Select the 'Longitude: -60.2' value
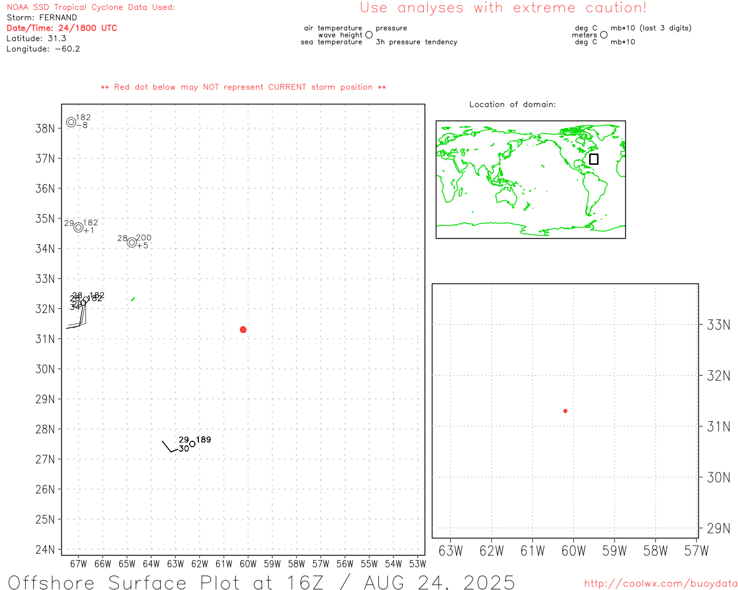The height and width of the screenshot is (590, 738). [x=43, y=49]
